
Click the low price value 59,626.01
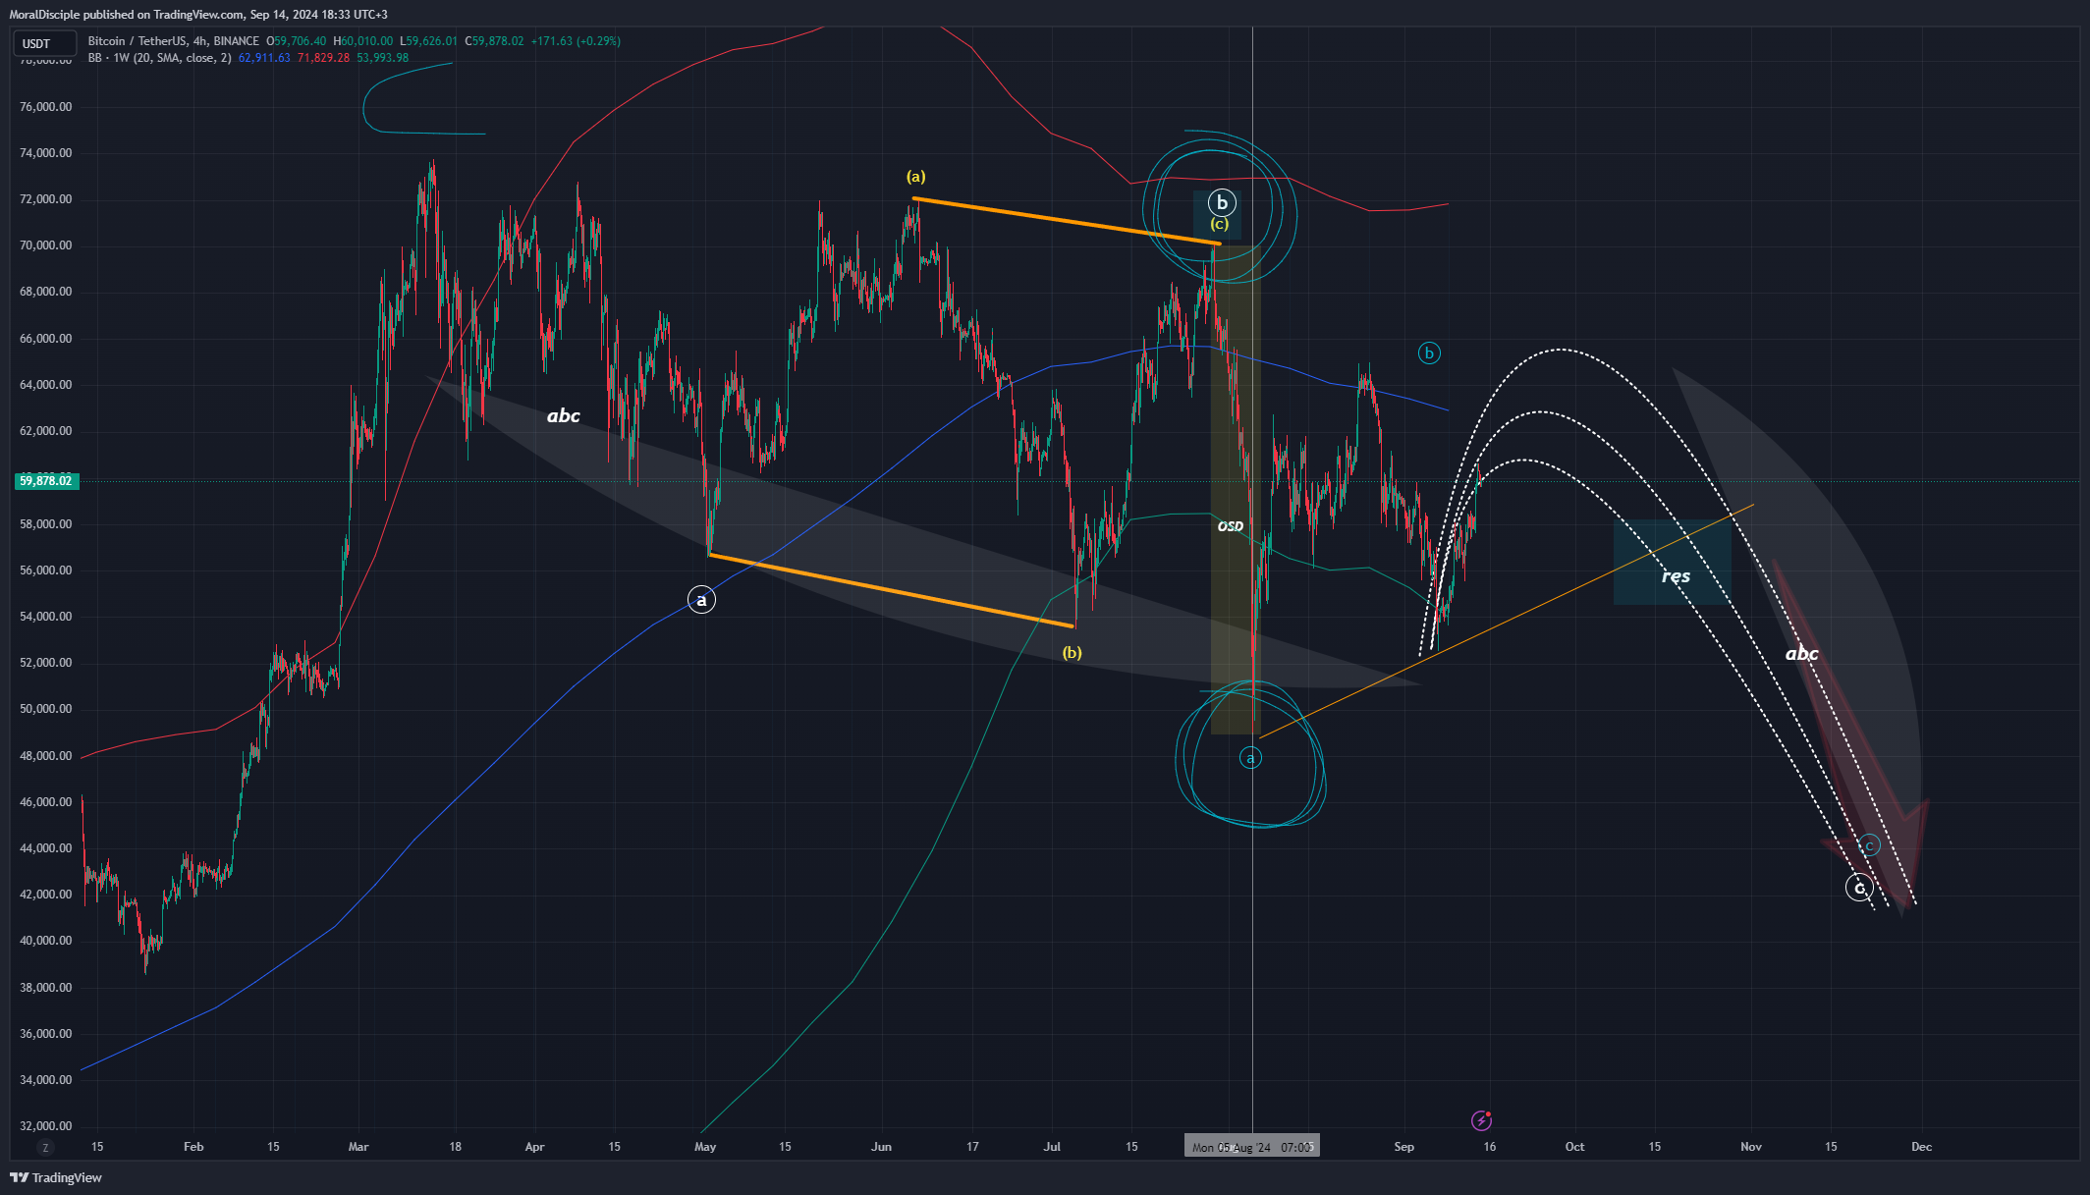tap(431, 41)
